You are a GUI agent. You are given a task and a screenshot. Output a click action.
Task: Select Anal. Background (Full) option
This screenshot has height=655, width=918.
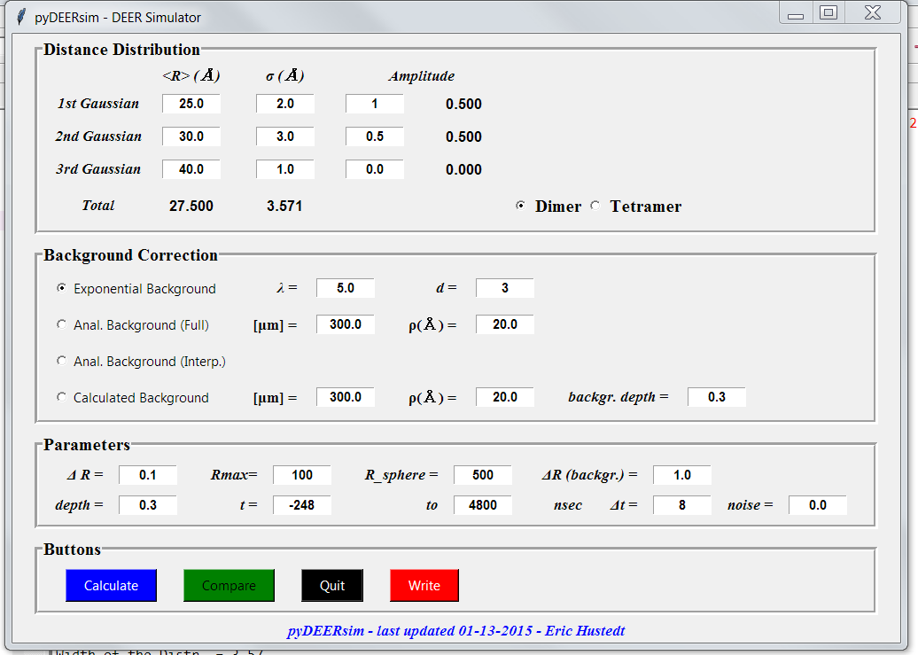pos(61,324)
